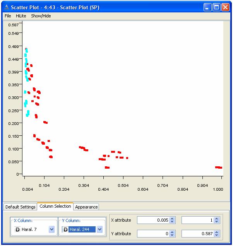Expand the Y Column dropdown
Screen dimensions: 233x246
100,229
